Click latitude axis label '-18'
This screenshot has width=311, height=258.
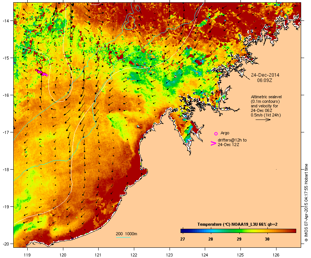pyautogui.click(x=5, y=170)
